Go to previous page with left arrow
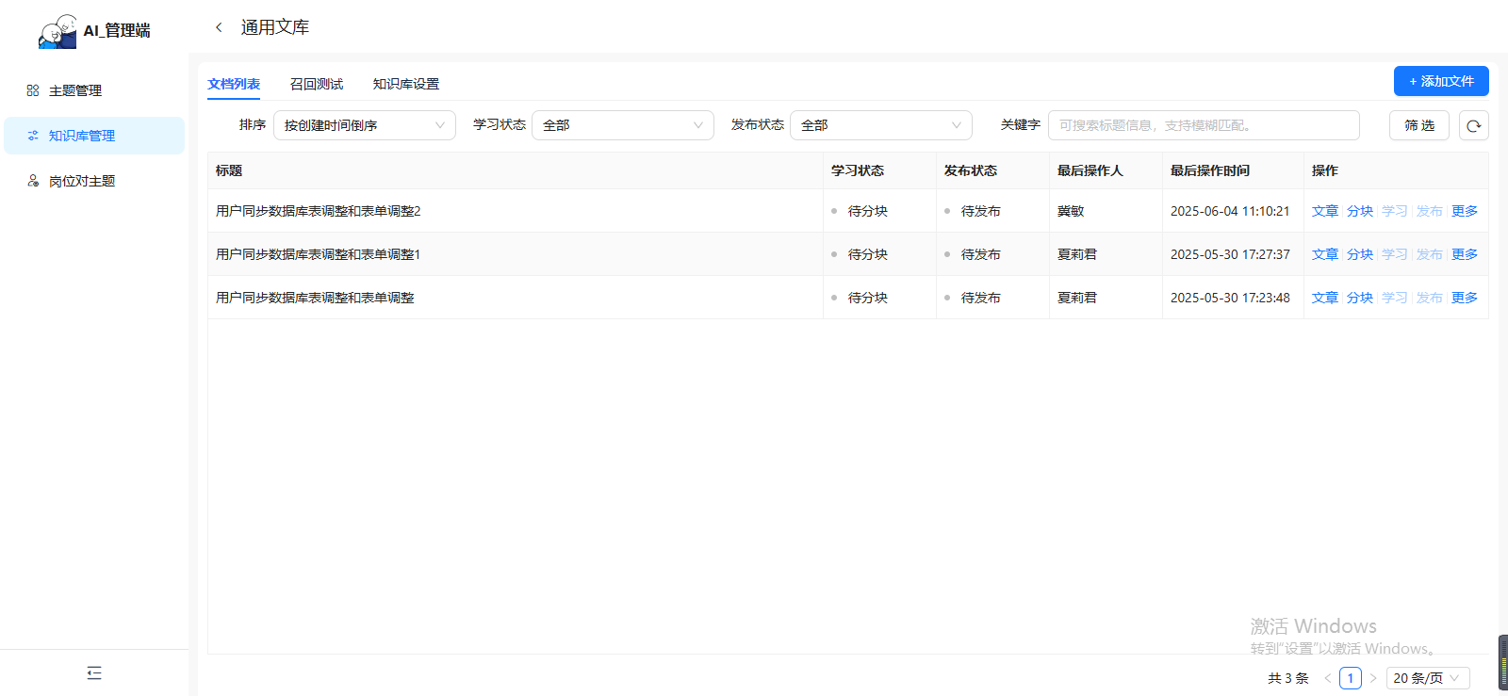Viewport: 1508px width, 696px height. [1327, 678]
